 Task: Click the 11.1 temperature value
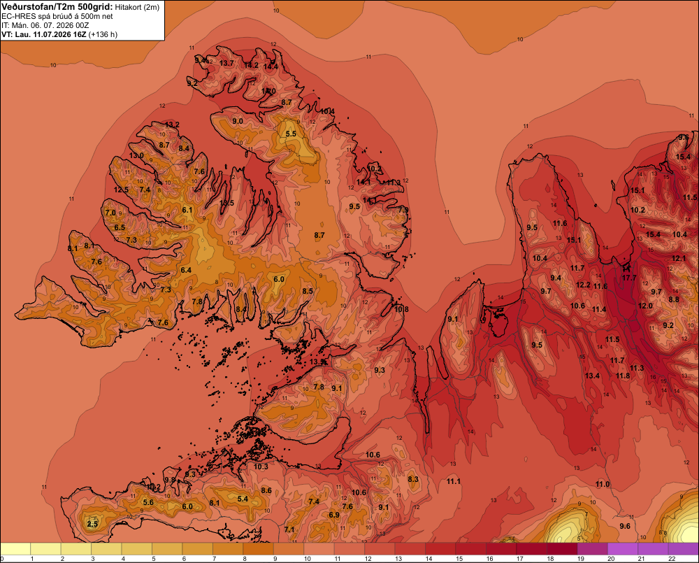point(454,481)
